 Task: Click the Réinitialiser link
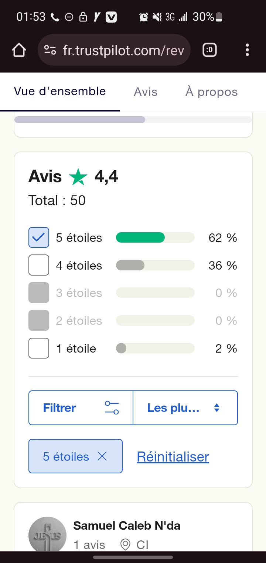click(x=173, y=457)
